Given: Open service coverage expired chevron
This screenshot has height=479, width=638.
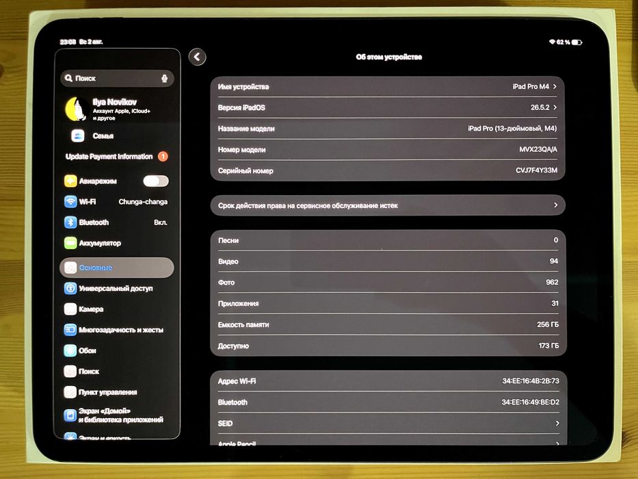Looking at the screenshot, I should tap(556, 205).
